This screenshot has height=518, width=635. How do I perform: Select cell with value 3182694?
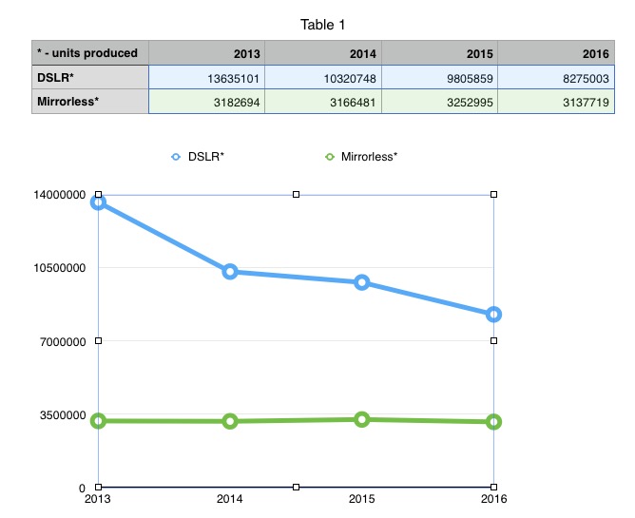206,102
